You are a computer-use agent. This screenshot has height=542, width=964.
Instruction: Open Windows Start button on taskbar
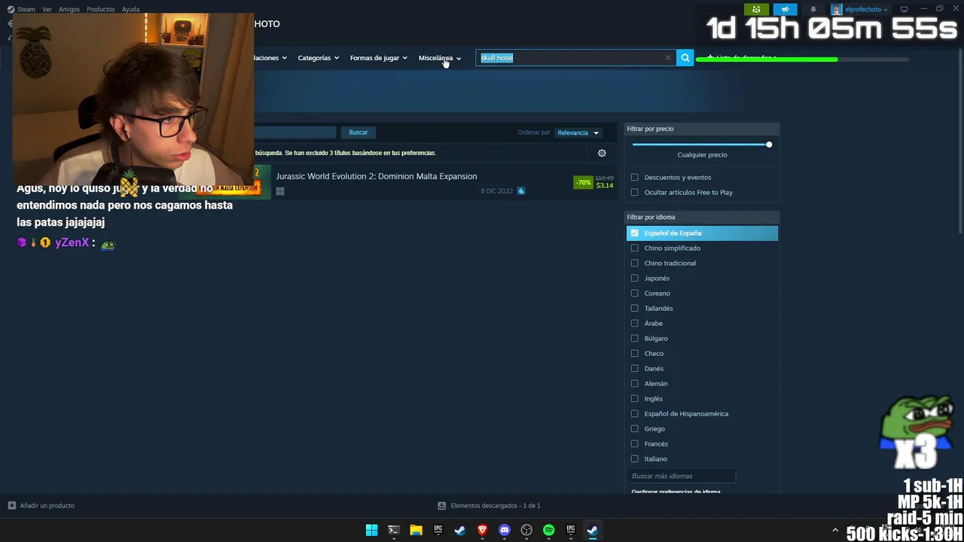(x=371, y=530)
